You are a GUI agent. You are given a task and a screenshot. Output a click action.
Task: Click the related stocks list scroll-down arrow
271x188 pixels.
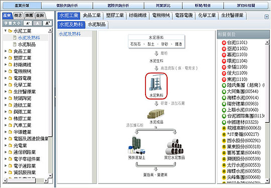click(267, 181)
